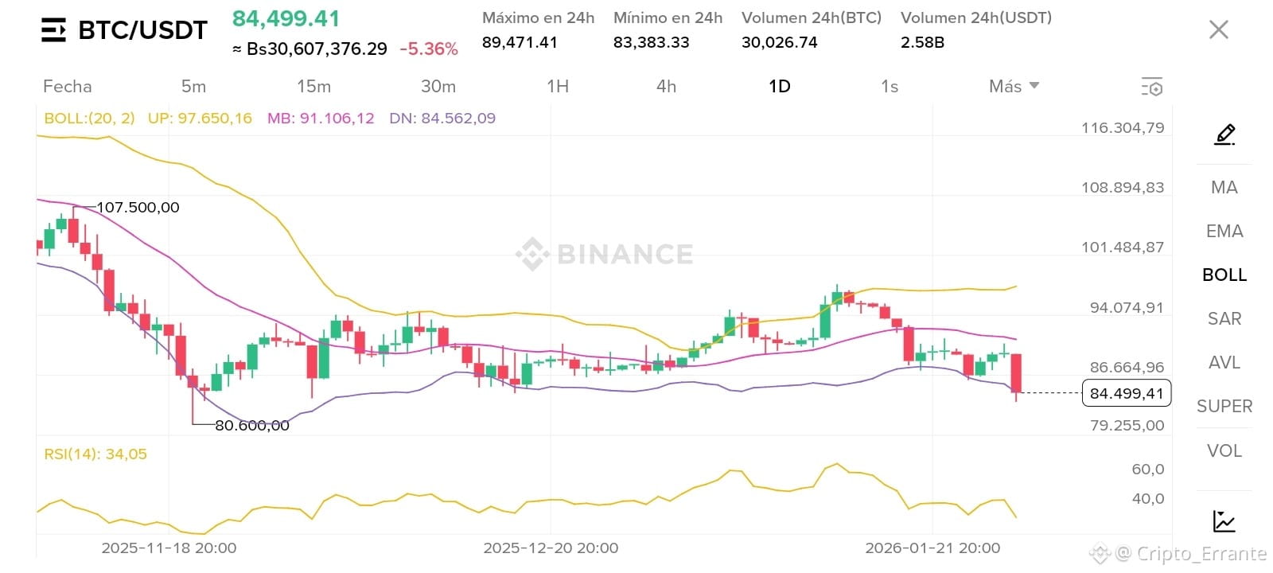The height and width of the screenshot is (573, 1273).
Task: Click the 101.484,87 price axis label
Action: tap(1123, 247)
